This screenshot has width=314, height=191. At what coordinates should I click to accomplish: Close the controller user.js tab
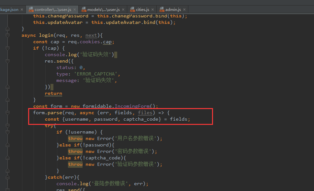click(75, 9)
